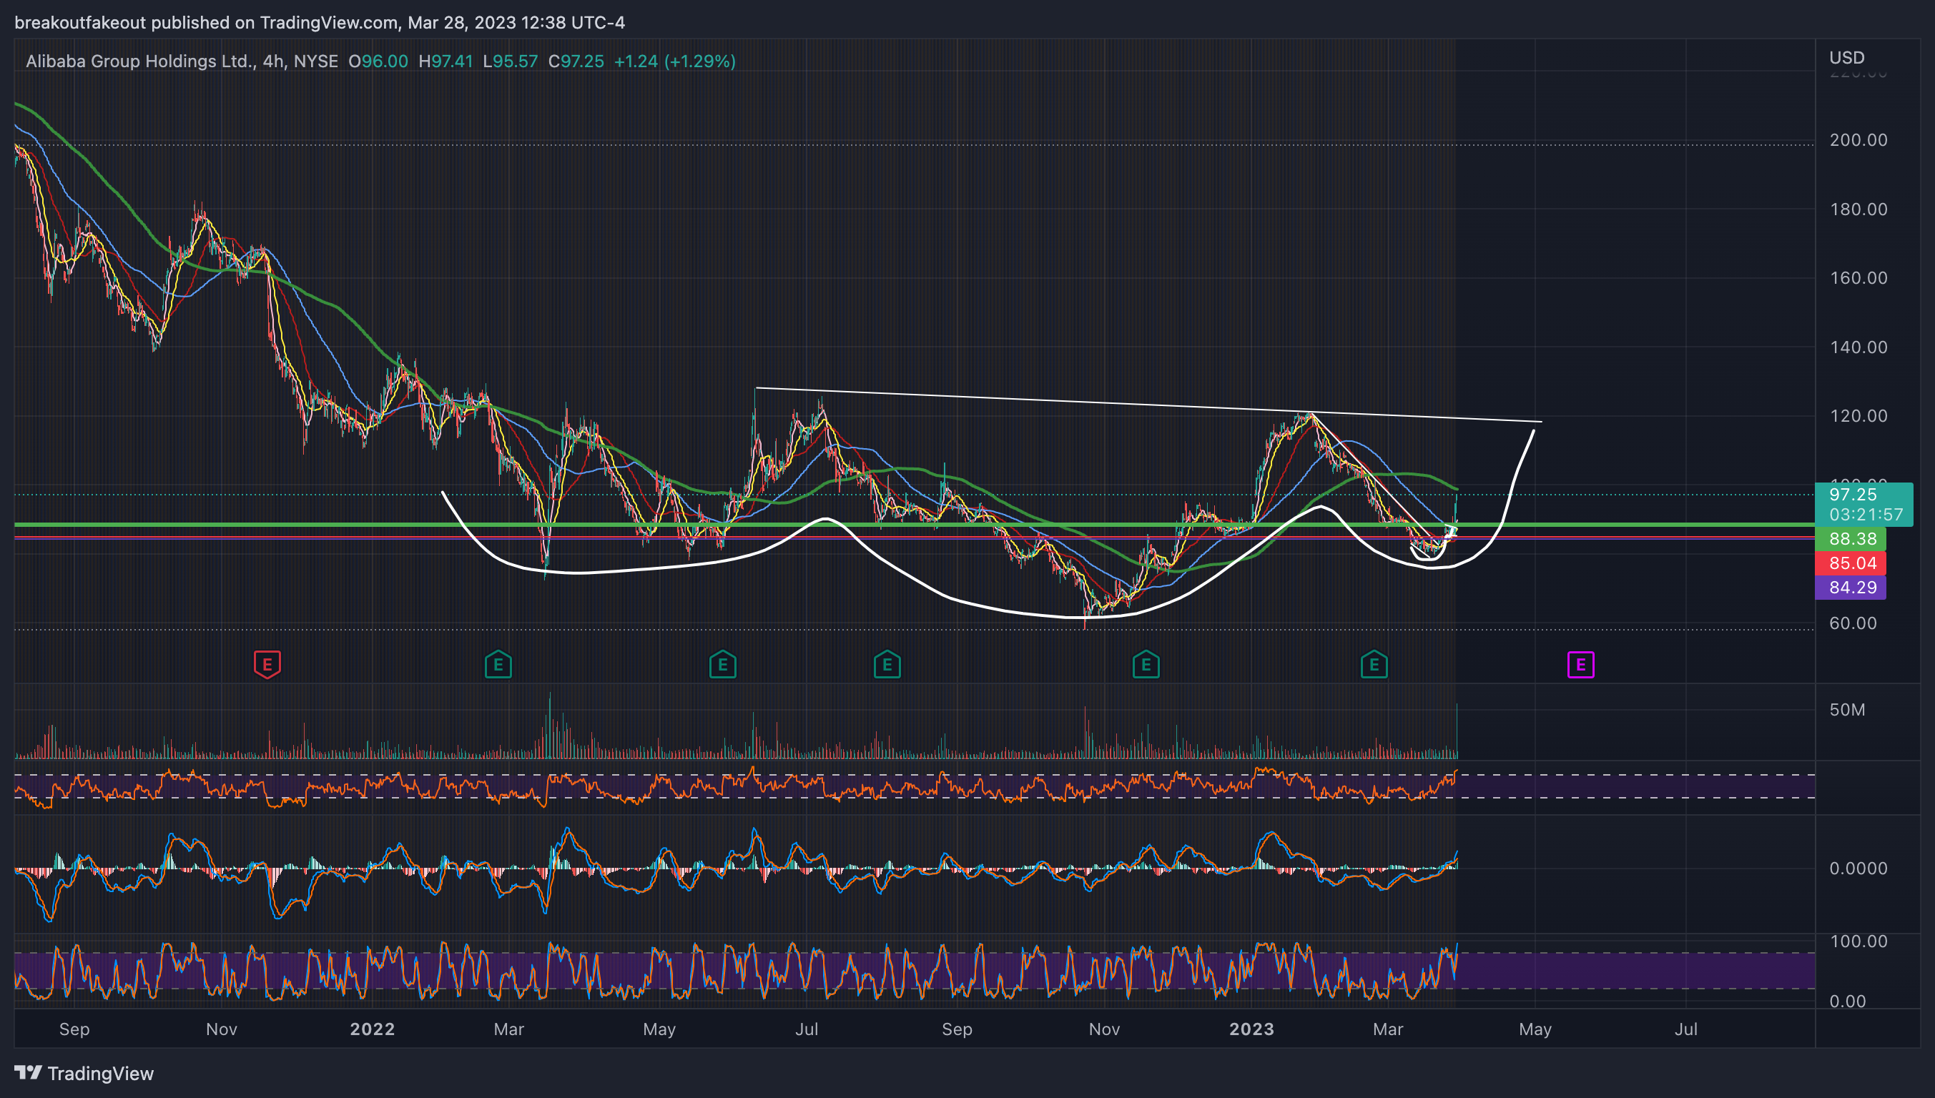Click the countdown timer 03:21:57
This screenshot has height=1098, width=1935.
pos(1866,515)
